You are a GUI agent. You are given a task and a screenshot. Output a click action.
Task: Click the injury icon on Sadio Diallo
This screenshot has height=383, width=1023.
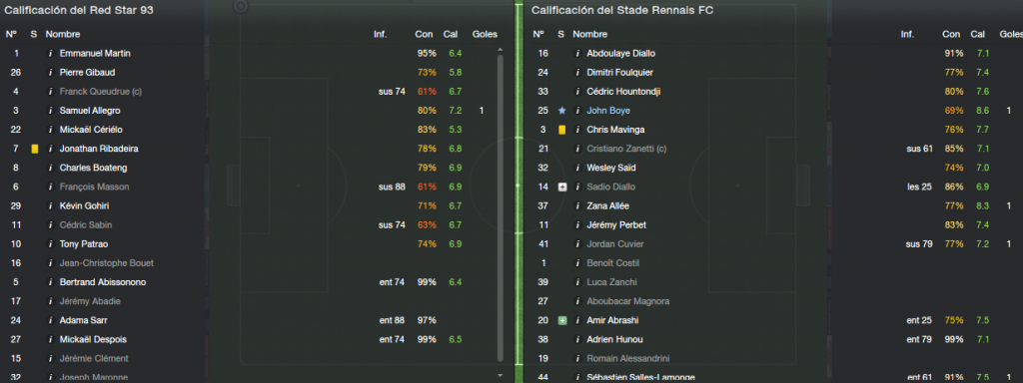[561, 187]
